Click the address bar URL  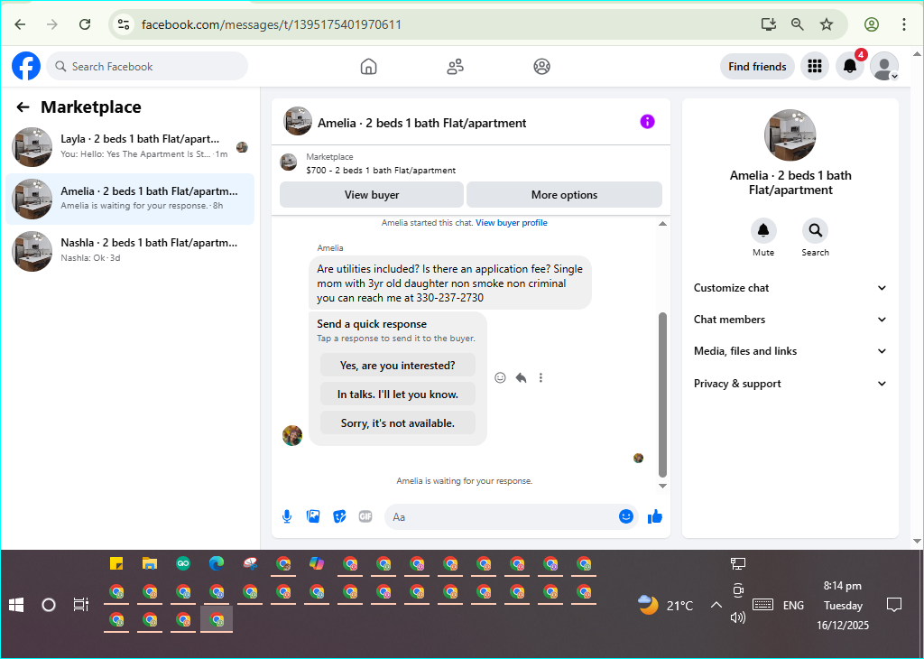pos(272,24)
